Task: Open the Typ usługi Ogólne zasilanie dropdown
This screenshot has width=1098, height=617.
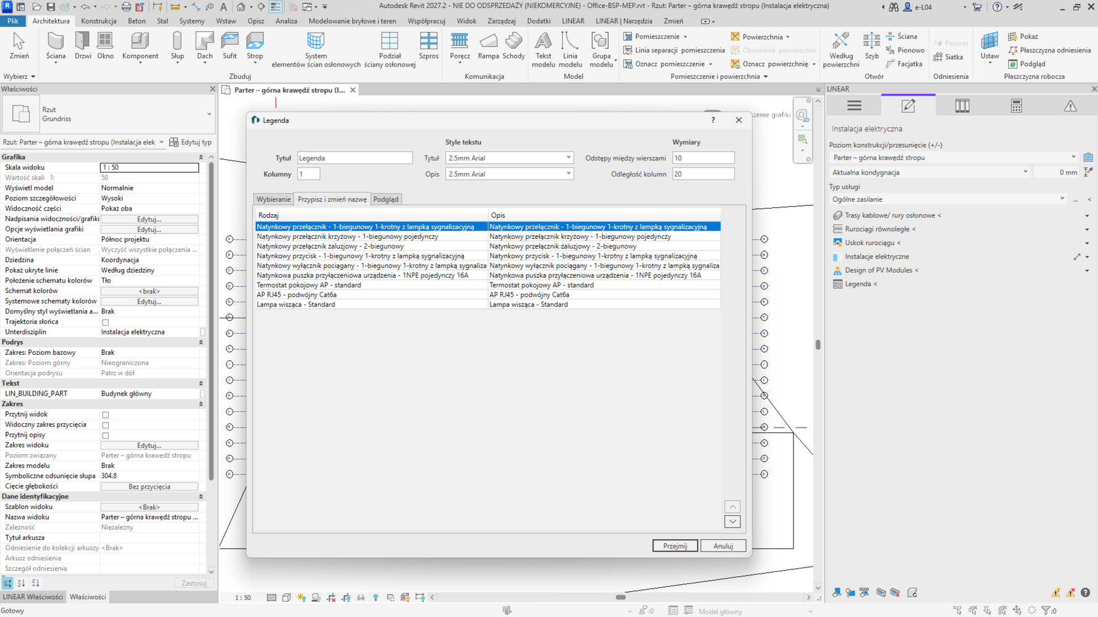Action: 948,199
